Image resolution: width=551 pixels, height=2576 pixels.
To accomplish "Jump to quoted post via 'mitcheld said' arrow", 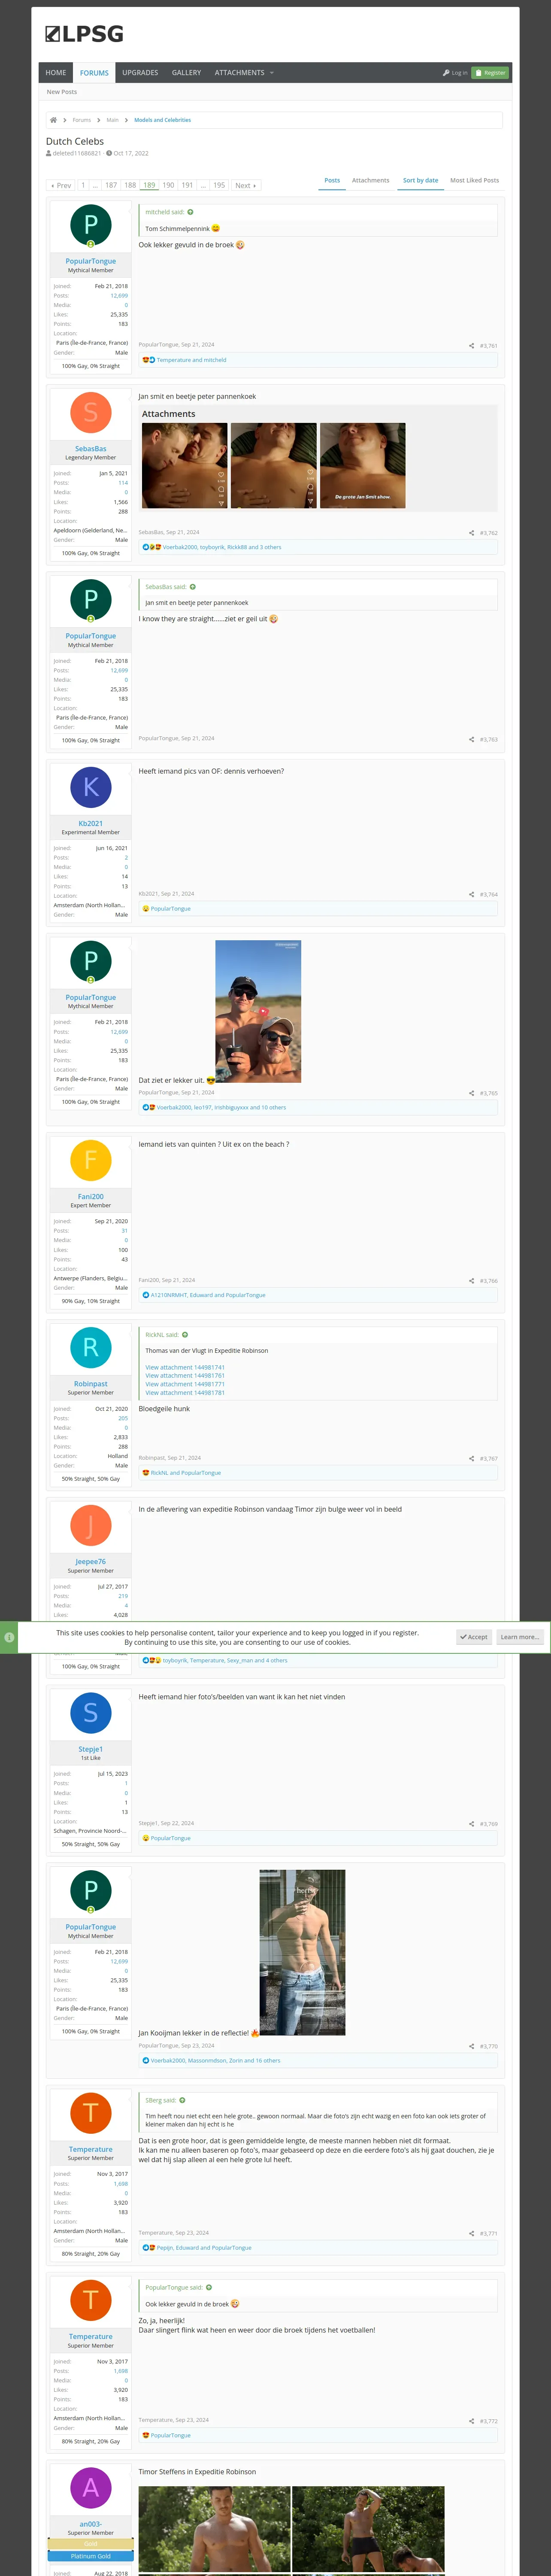I will (x=191, y=212).
